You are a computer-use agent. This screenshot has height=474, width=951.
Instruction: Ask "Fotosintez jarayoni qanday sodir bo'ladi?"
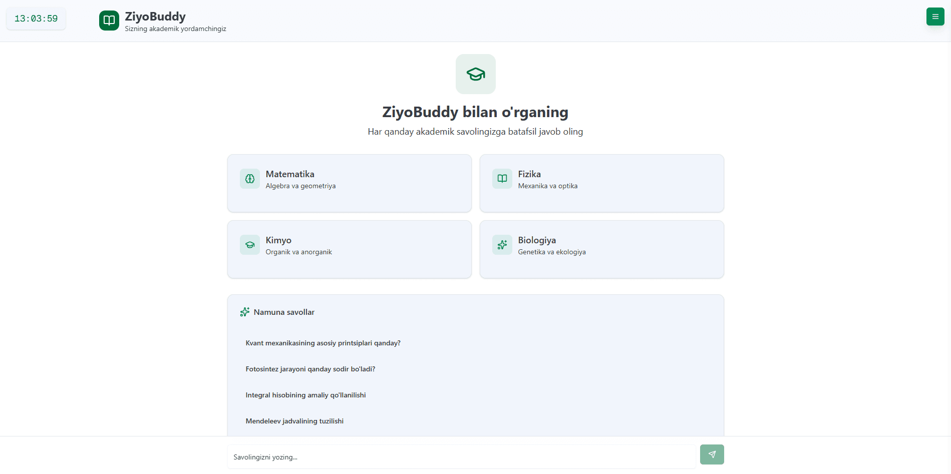point(310,369)
